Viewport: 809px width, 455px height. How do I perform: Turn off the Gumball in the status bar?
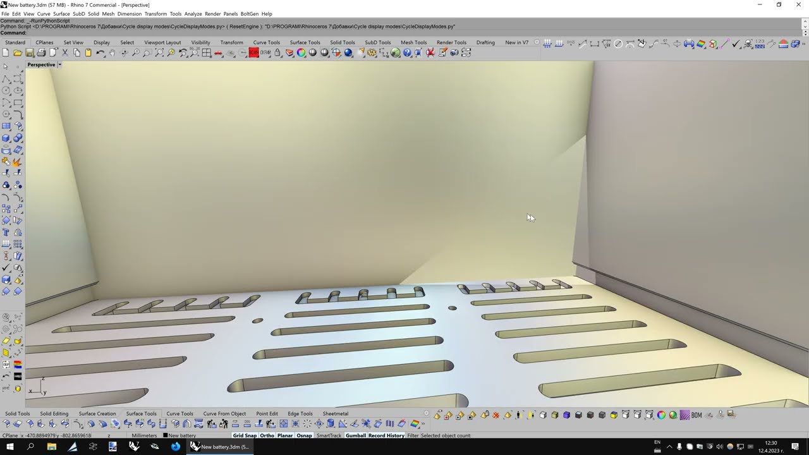point(355,435)
